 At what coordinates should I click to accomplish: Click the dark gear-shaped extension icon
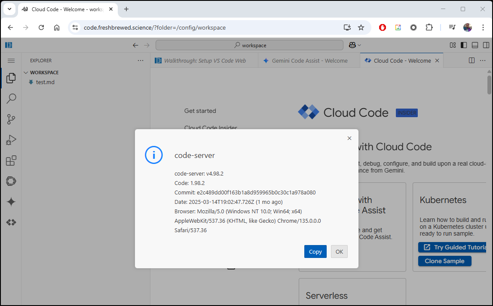(x=413, y=27)
